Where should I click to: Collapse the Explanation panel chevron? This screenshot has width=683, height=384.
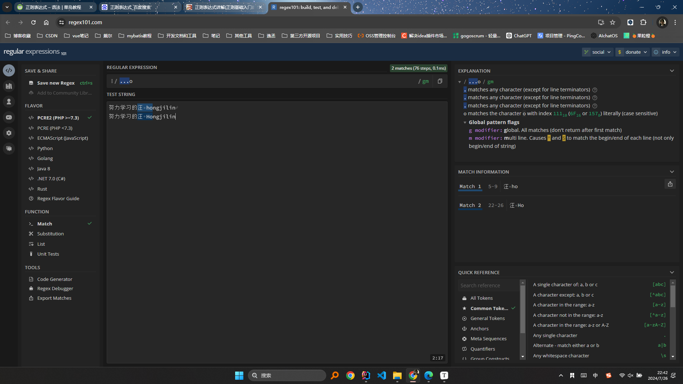coord(672,71)
